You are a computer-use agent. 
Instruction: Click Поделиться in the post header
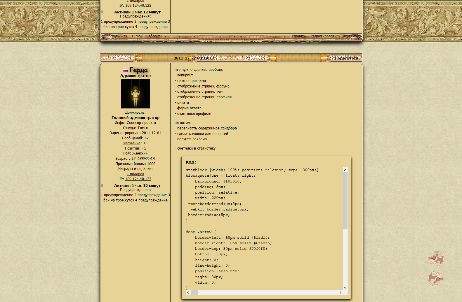346,58
